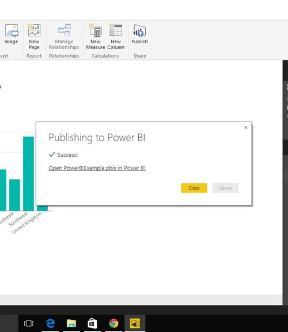Click the Relationships group label
The image size is (288, 332).
pos(64,56)
